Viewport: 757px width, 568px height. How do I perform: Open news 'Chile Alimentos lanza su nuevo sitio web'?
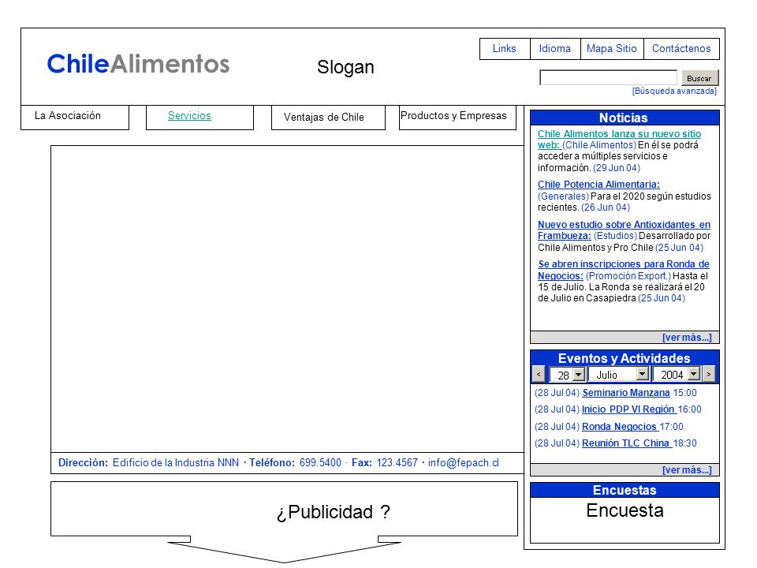coord(620,139)
